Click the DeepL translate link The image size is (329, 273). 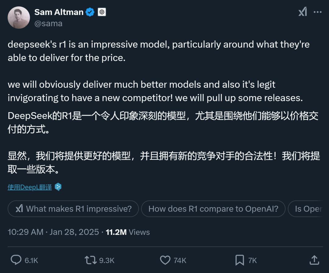30,187
